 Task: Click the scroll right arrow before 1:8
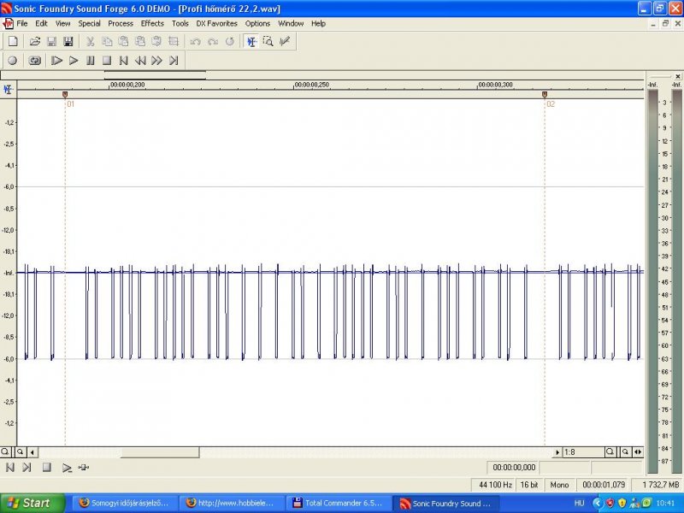point(557,452)
